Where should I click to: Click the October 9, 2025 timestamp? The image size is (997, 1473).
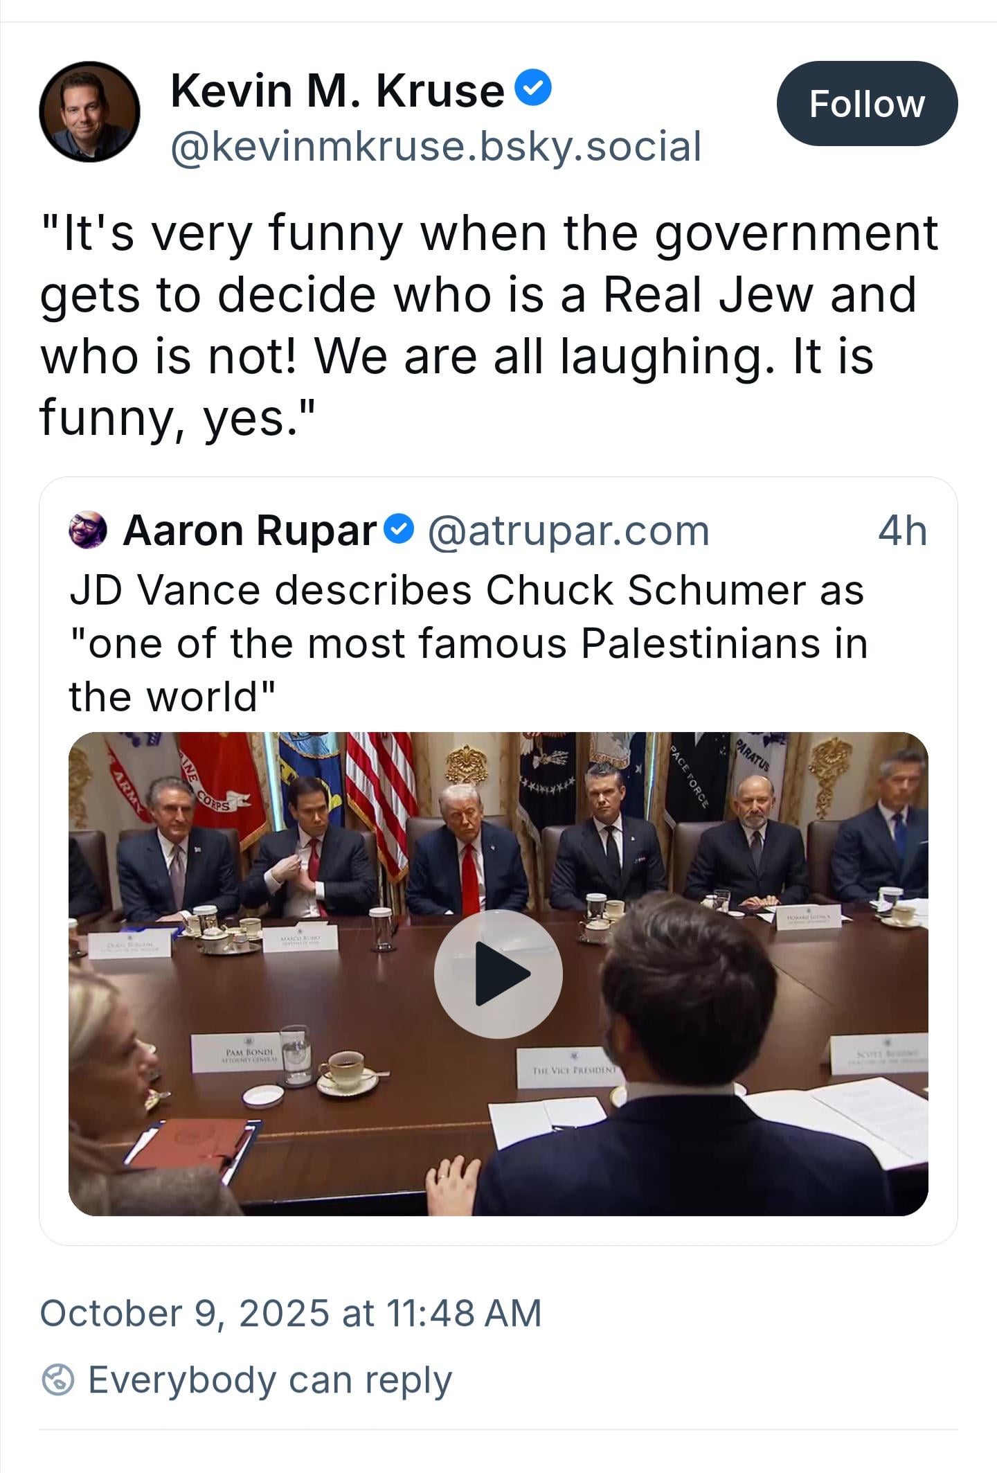coord(290,1313)
